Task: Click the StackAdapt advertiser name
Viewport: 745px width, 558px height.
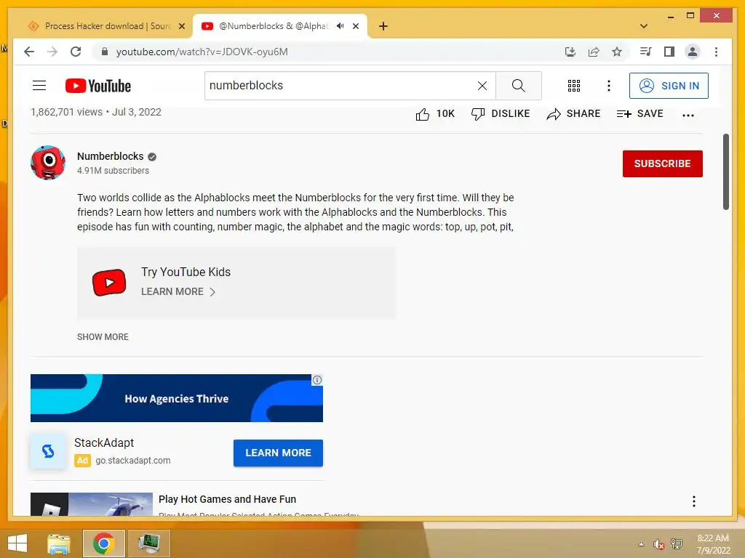Action: click(x=104, y=442)
